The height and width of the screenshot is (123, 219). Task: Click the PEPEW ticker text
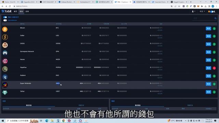(x=58, y=67)
